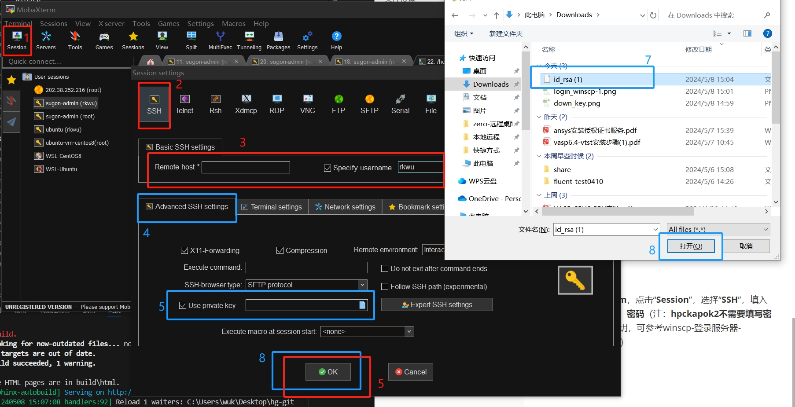Collapse the 本周早些时候 (2) group
The height and width of the screenshot is (407, 795).
tap(539, 156)
